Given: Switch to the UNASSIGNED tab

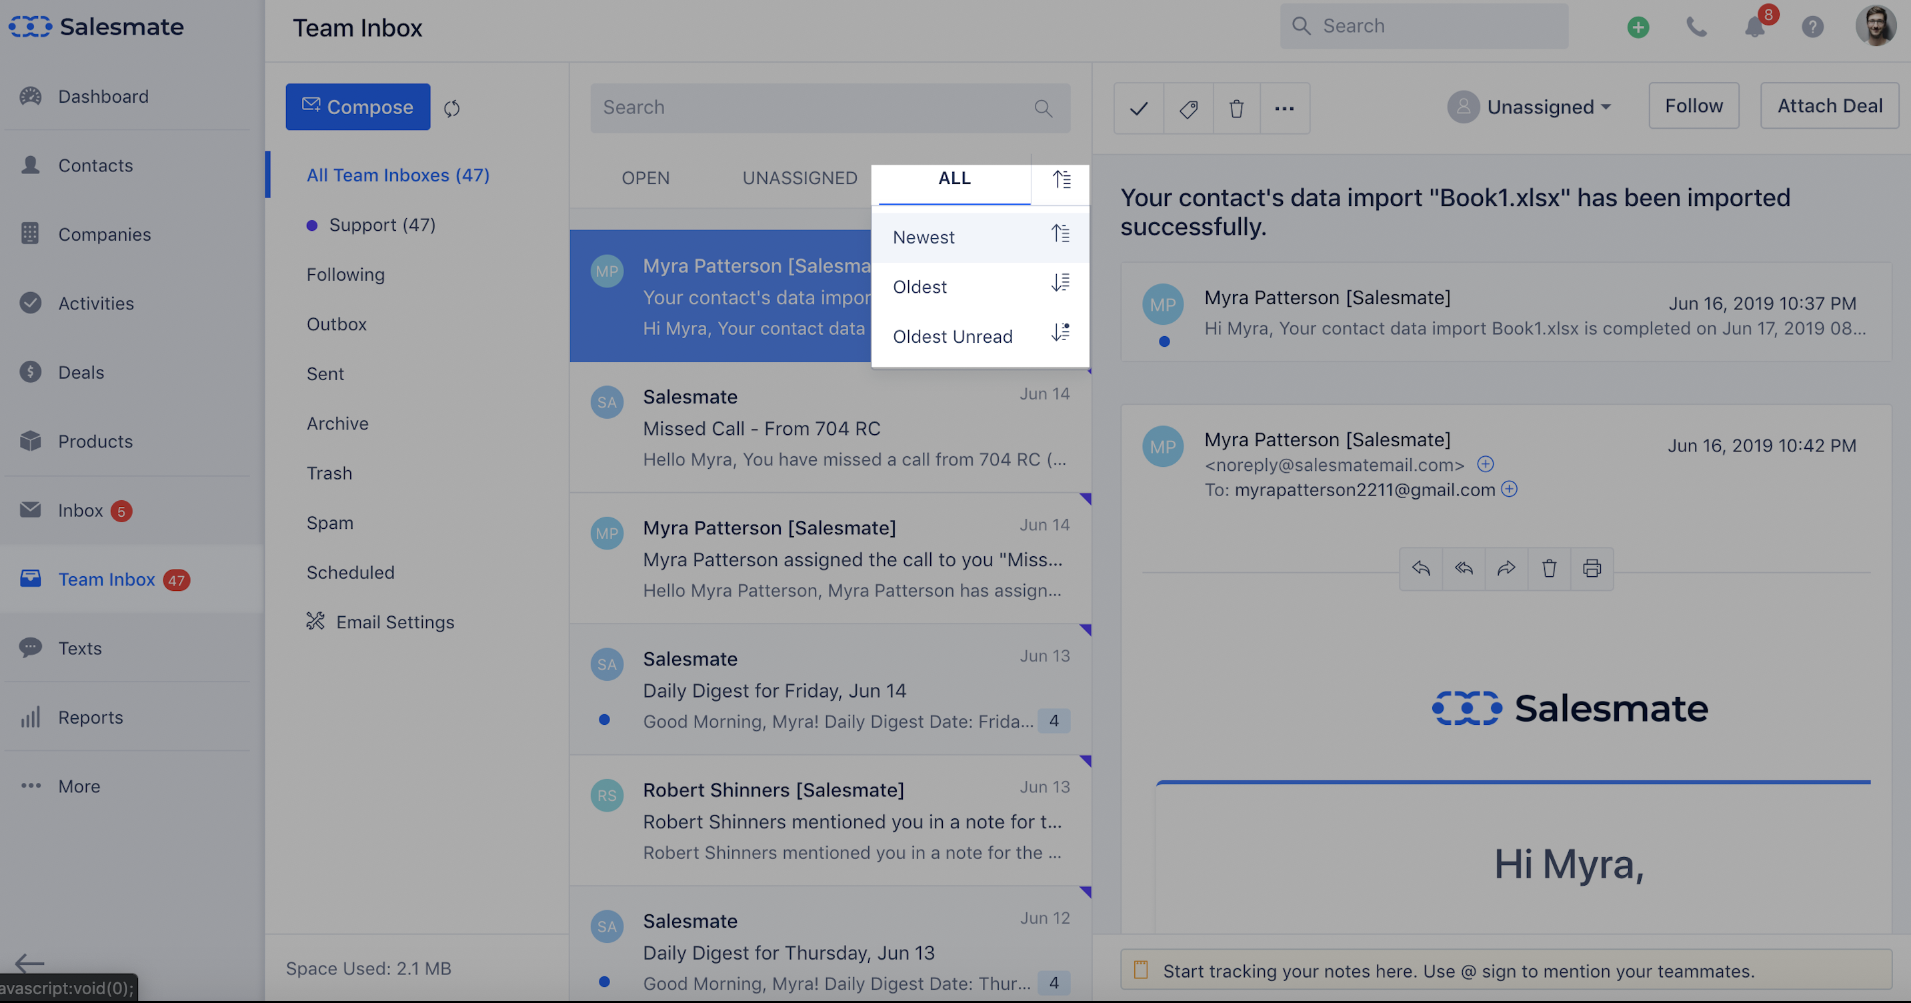Looking at the screenshot, I should [799, 178].
